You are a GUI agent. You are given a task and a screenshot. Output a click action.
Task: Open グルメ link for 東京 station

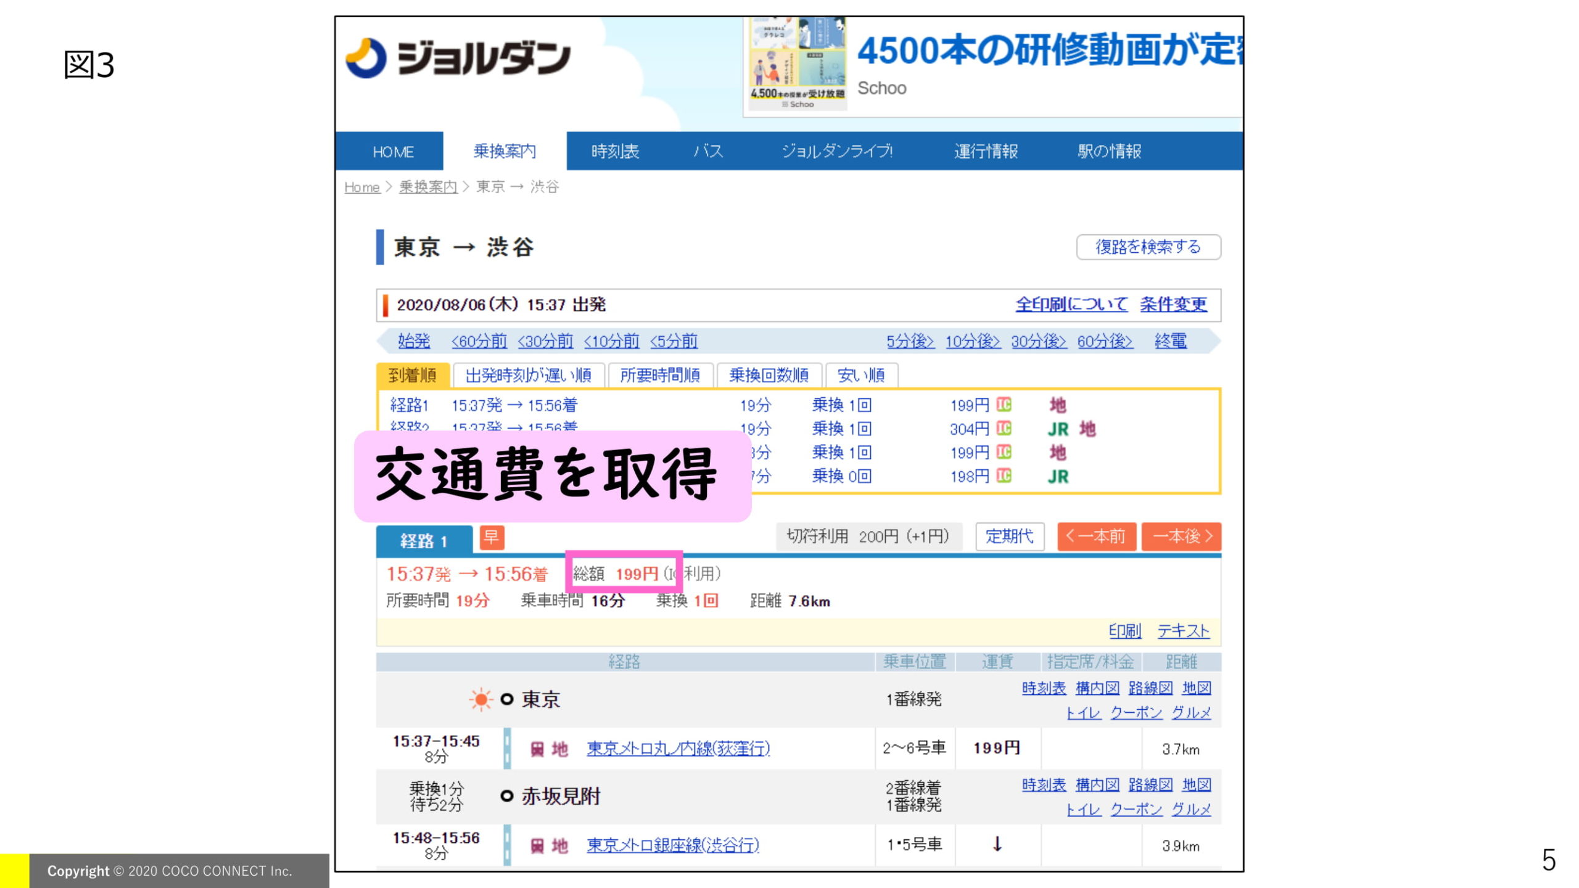click(x=1191, y=713)
